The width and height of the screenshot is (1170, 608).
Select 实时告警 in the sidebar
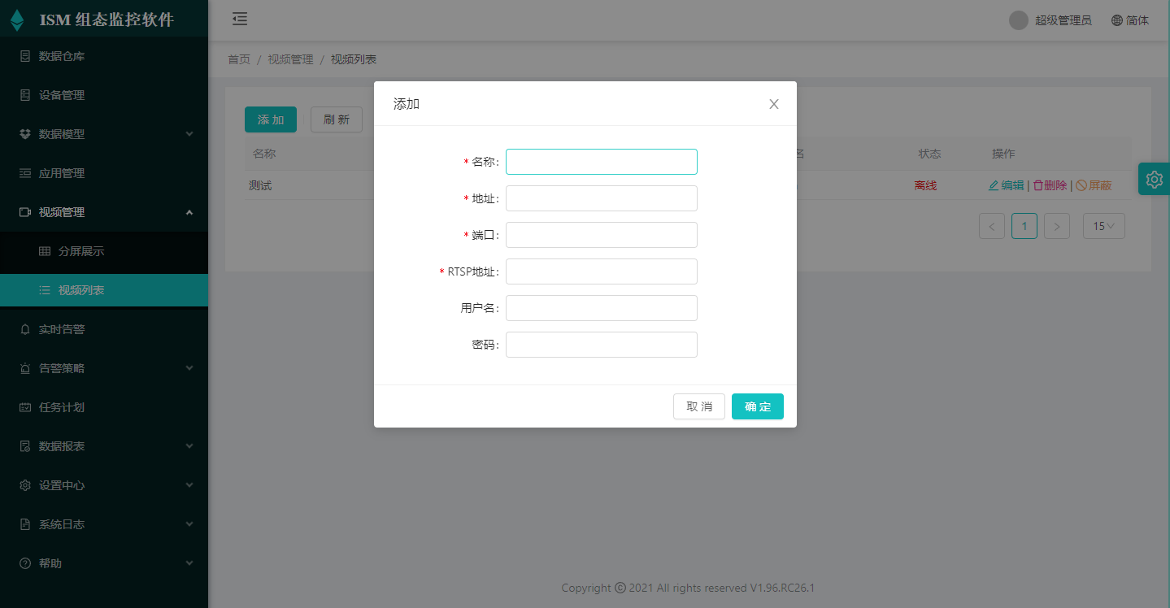[62, 329]
